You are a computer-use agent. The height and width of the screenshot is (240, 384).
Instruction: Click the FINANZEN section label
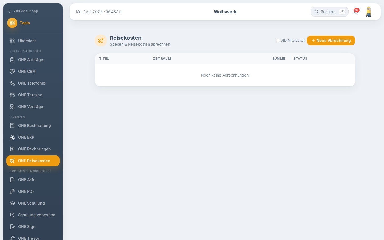pyautogui.click(x=17, y=117)
